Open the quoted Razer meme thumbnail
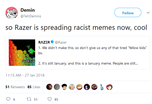 (22, 53)
